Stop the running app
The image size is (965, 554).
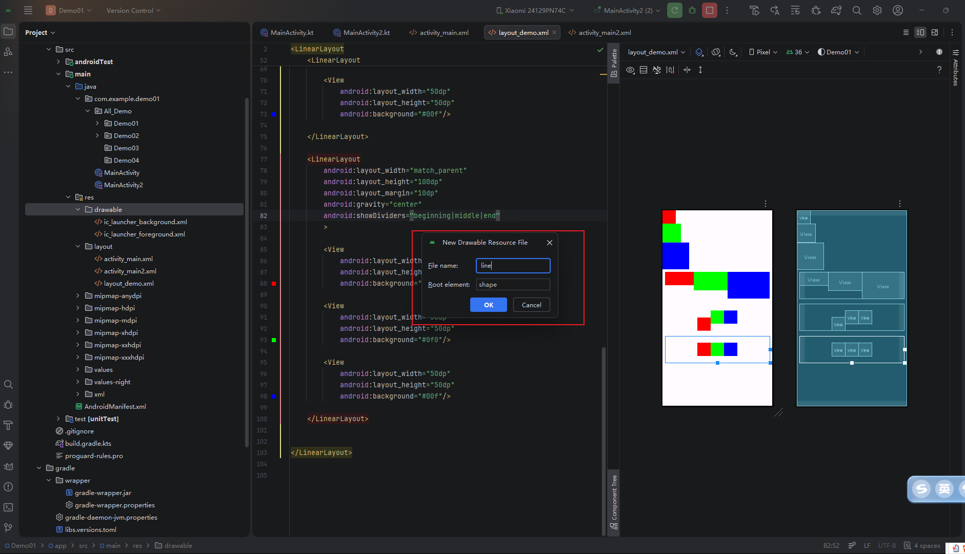pyautogui.click(x=710, y=10)
